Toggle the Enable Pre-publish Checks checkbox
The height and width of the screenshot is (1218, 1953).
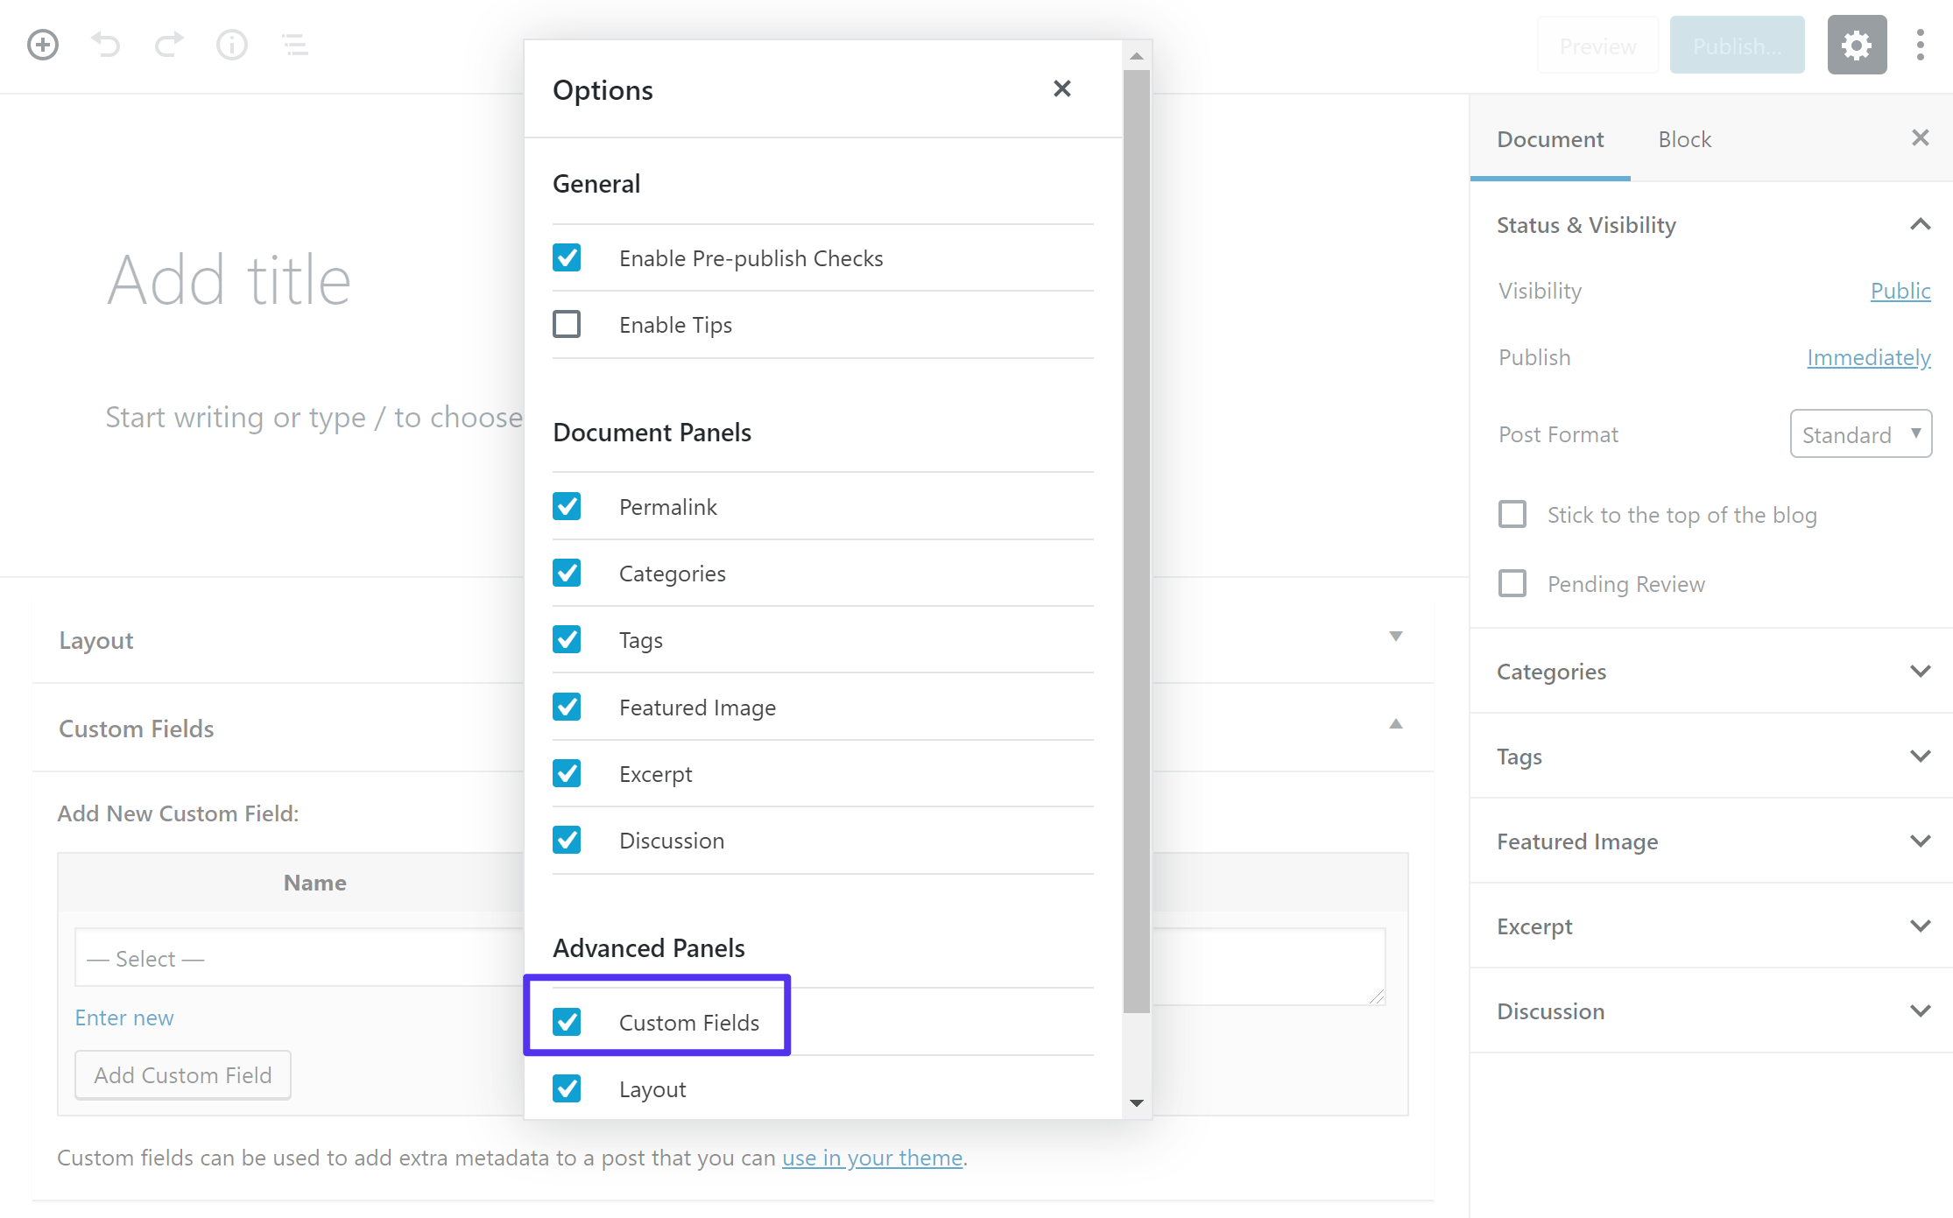567,257
